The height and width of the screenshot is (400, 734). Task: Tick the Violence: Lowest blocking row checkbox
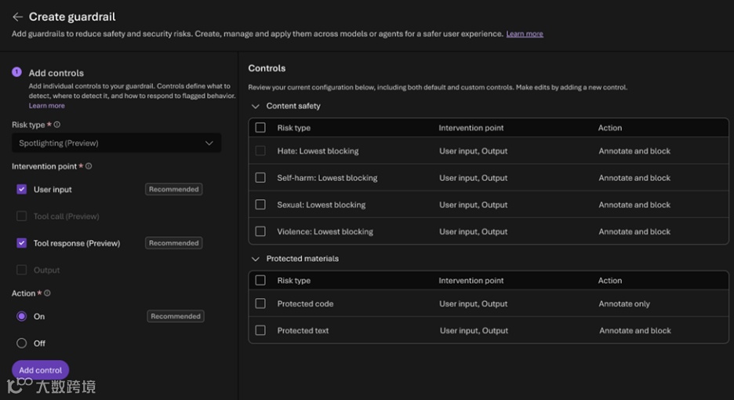(260, 231)
